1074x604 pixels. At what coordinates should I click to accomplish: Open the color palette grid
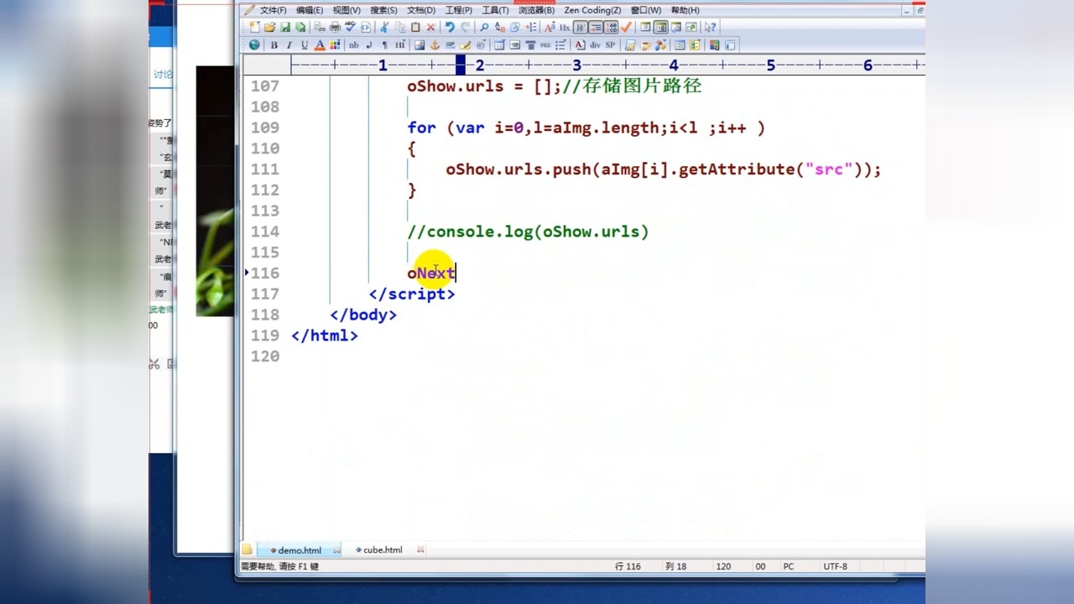335,45
